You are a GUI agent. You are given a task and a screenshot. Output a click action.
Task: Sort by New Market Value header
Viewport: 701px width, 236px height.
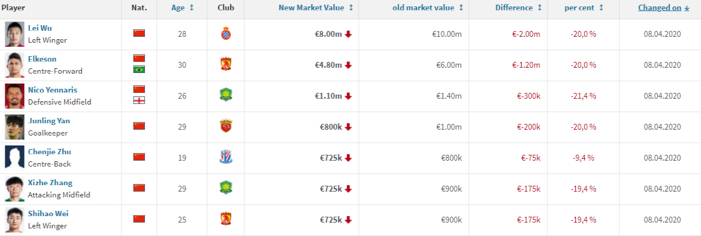pyautogui.click(x=316, y=8)
